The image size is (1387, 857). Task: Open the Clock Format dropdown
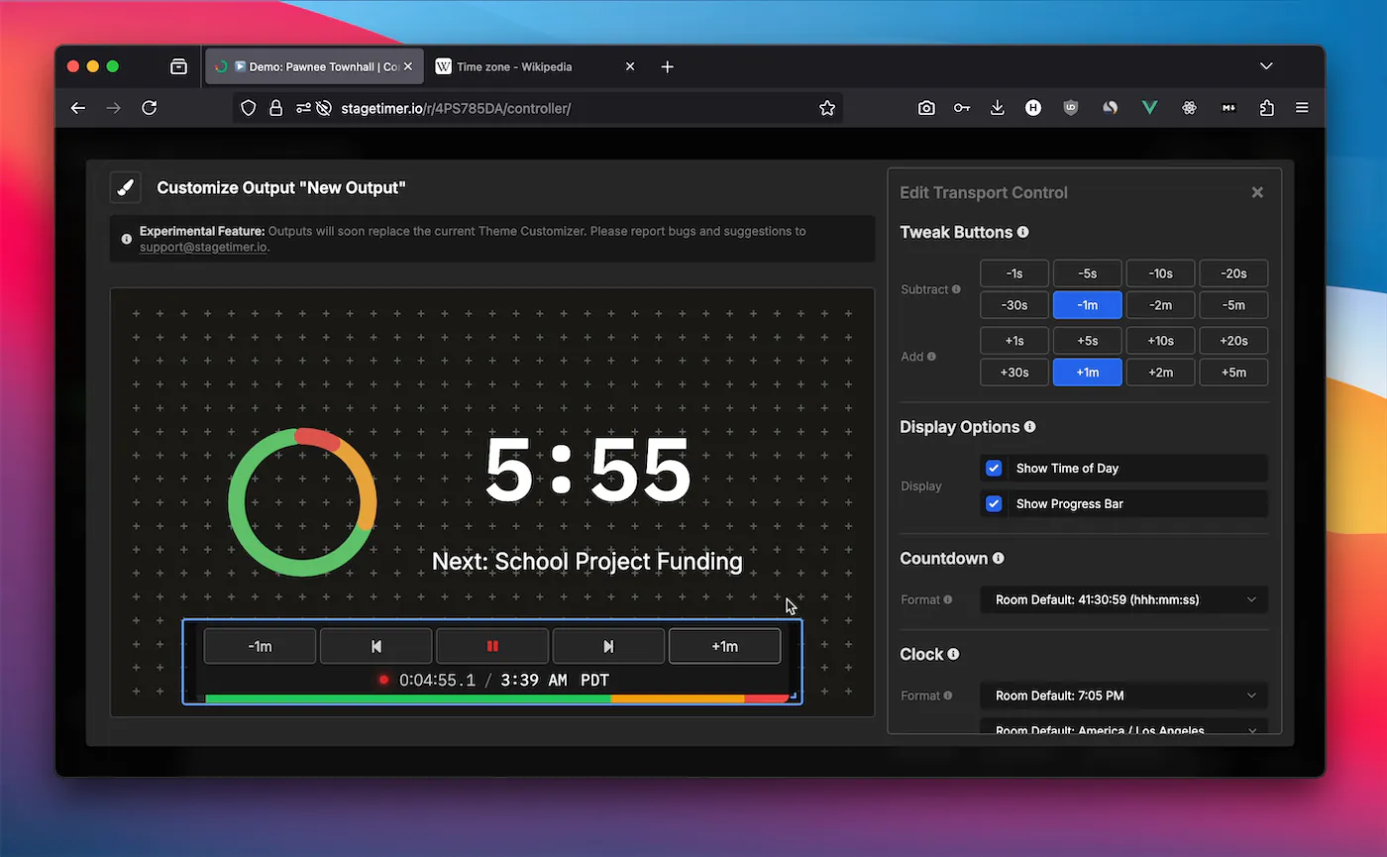1123,696
